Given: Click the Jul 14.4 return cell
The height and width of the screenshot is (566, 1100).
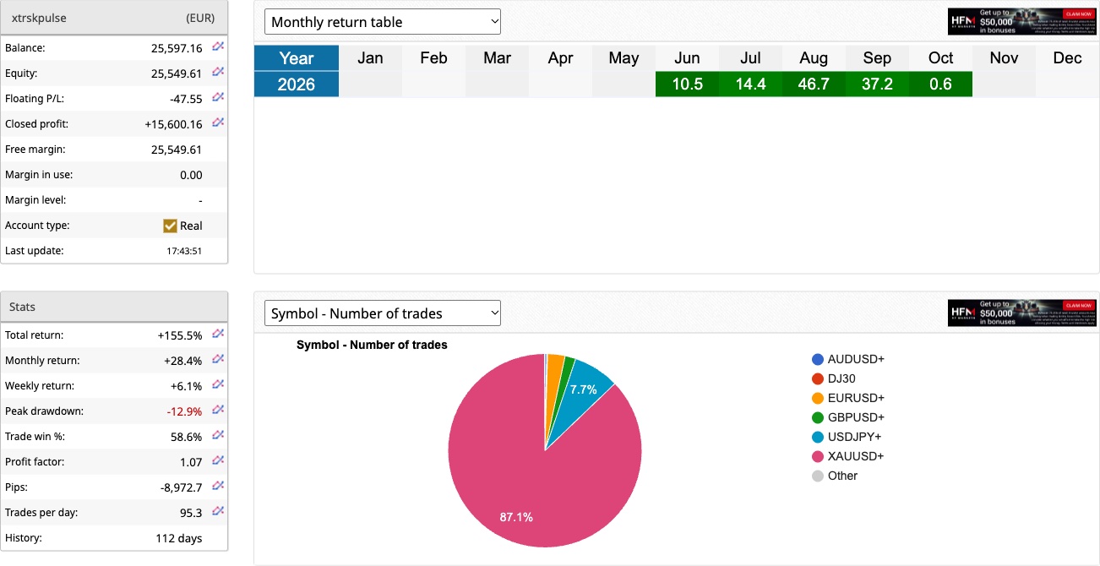Looking at the screenshot, I should [750, 84].
